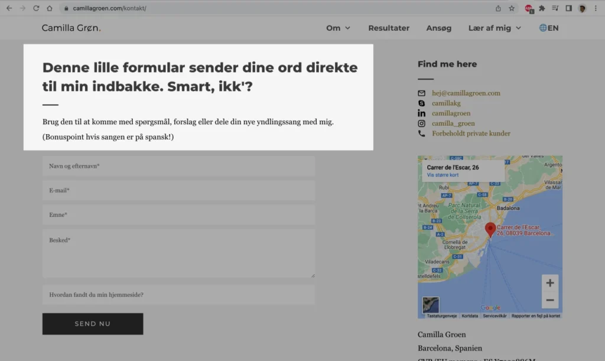
Task: Open the Ansøg menu item
Action: point(438,28)
